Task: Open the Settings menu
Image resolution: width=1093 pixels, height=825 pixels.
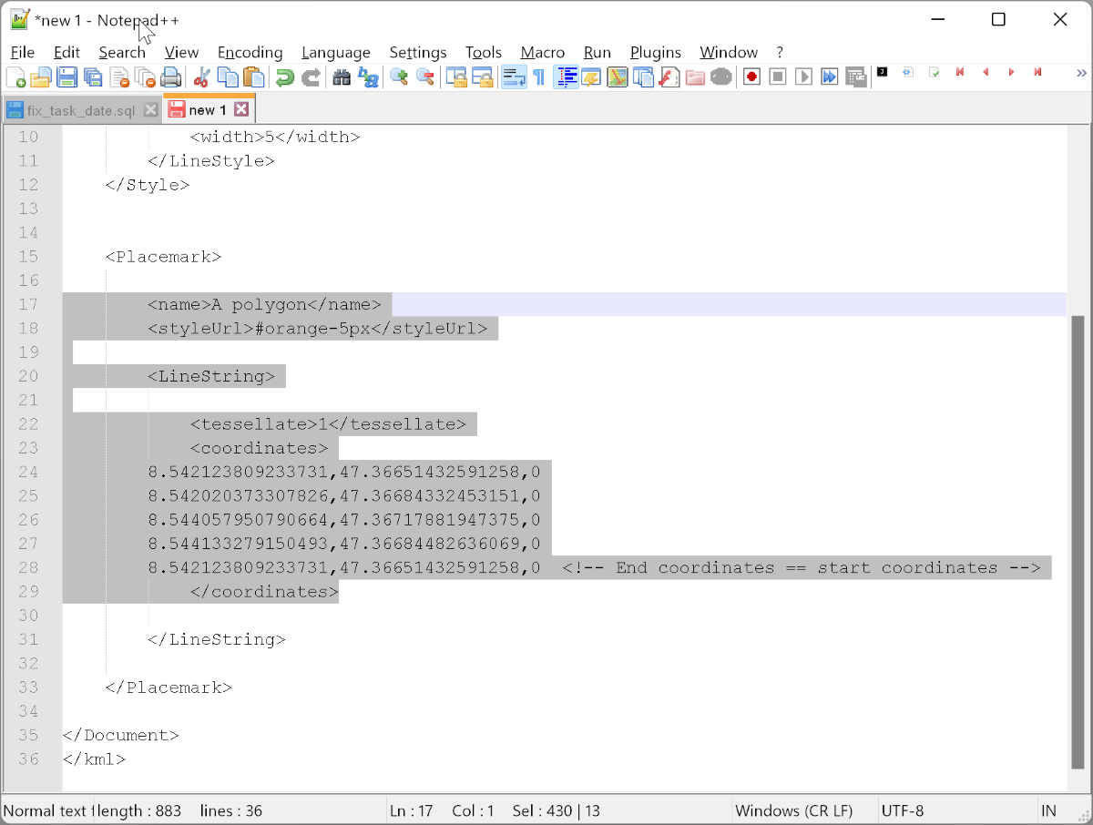Action: (x=418, y=52)
